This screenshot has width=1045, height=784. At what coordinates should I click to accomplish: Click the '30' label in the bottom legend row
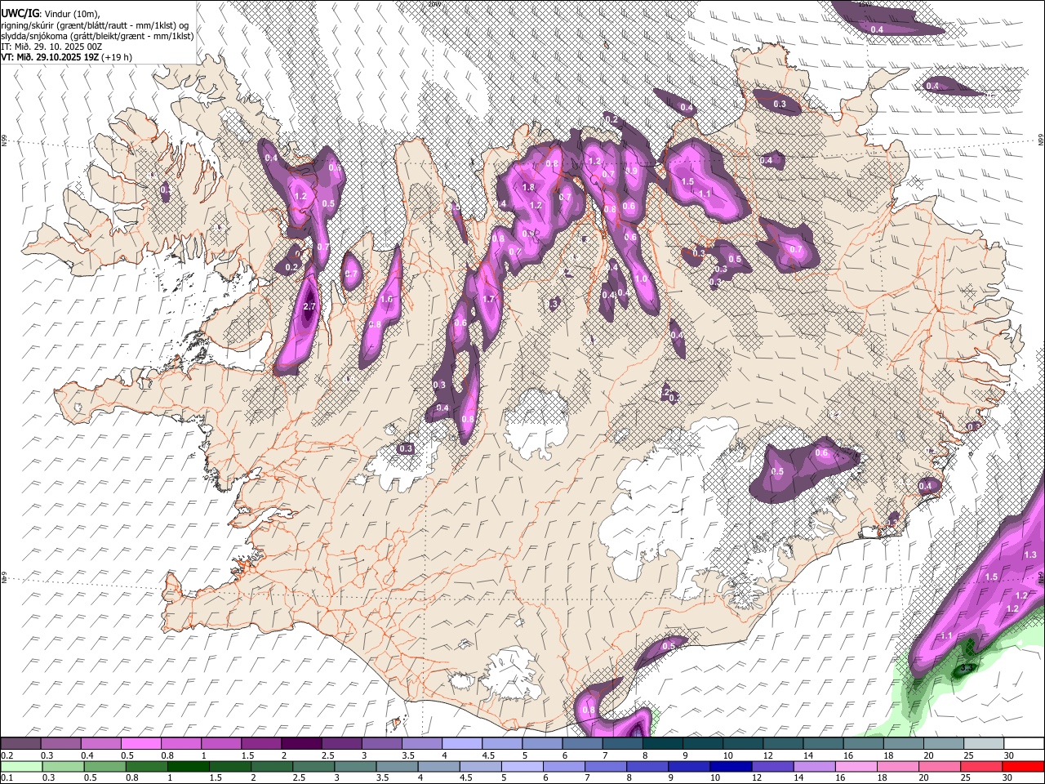(x=1007, y=777)
